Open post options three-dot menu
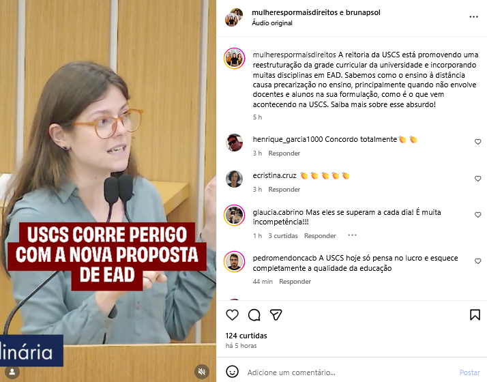 click(473, 17)
